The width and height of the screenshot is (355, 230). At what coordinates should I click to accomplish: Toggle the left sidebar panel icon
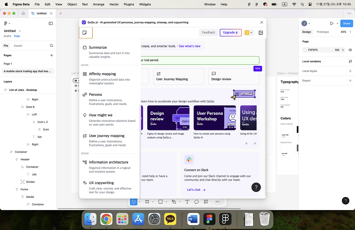[x=51, y=24]
